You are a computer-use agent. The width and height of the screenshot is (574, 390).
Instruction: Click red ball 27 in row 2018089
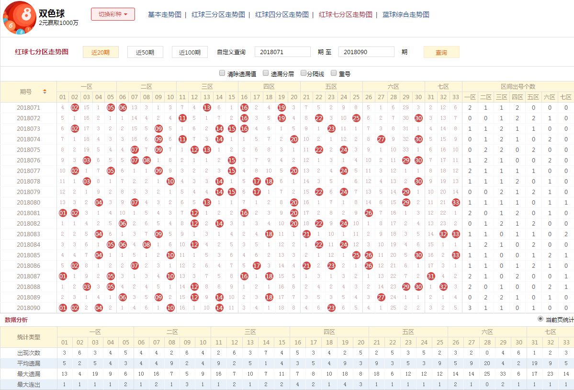click(381, 298)
